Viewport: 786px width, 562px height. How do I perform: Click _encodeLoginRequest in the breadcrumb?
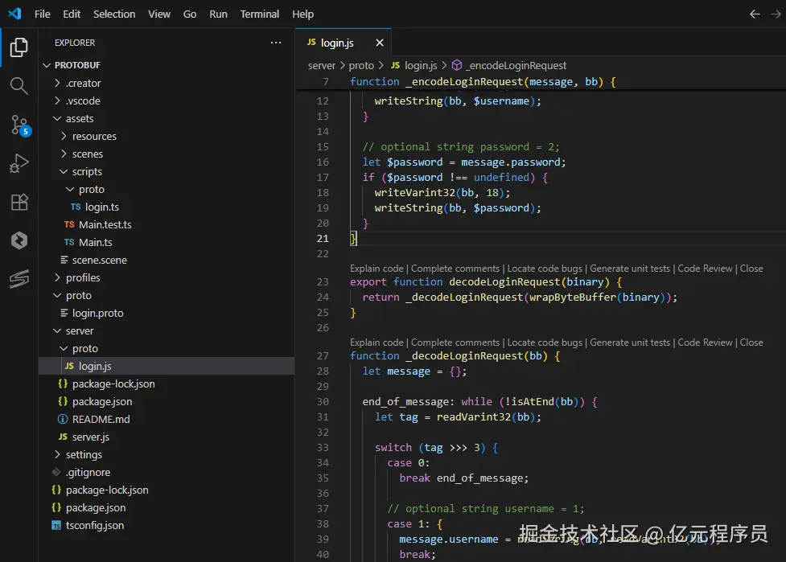(516, 65)
